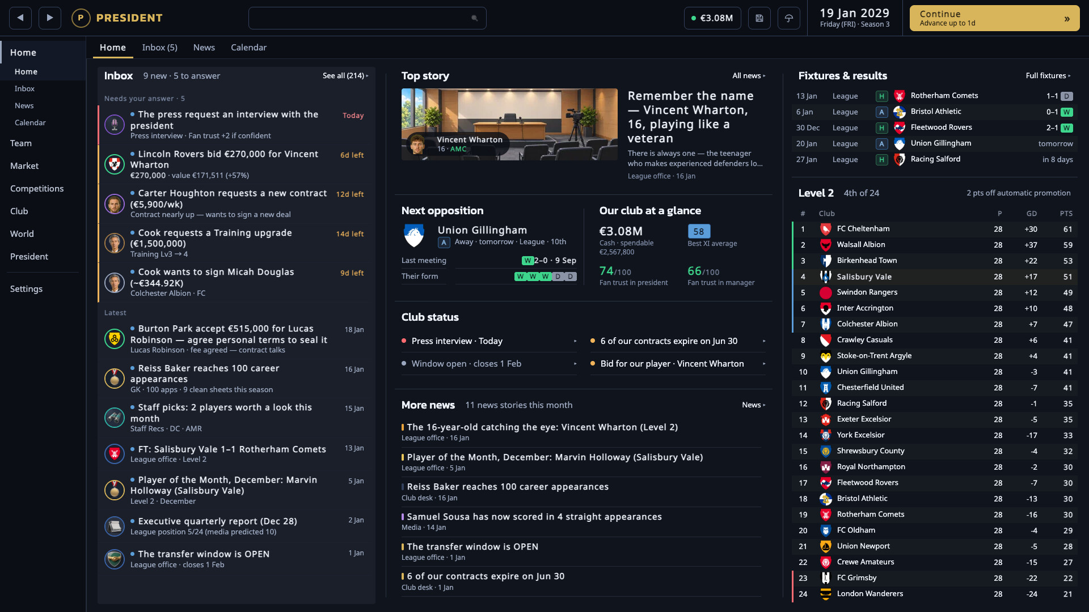Open the €3.08M balance indicator
Image resolution: width=1089 pixels, height=612 pixels.
[712, 18]
